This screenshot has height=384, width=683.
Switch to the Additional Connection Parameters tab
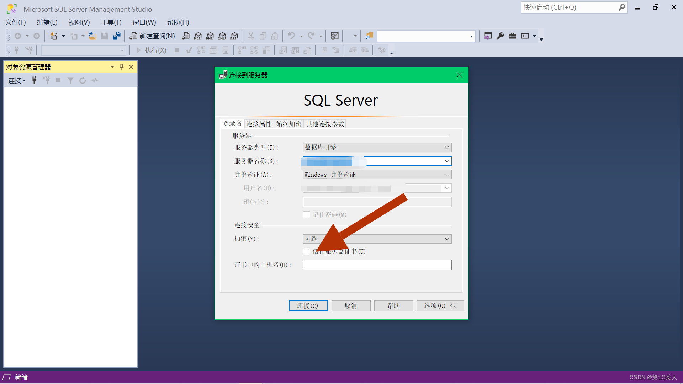[x=325, y=124]
